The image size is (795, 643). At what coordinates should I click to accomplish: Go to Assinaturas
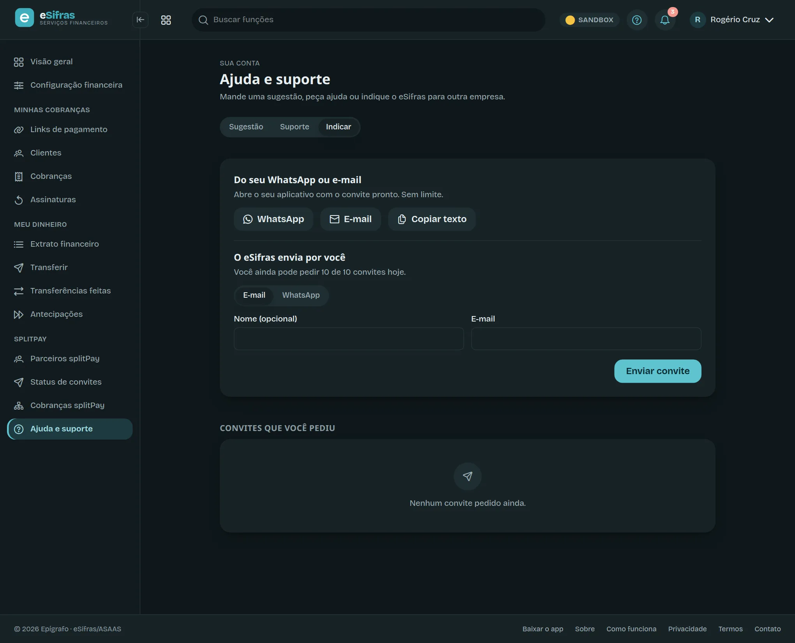(x=70, y=200)
